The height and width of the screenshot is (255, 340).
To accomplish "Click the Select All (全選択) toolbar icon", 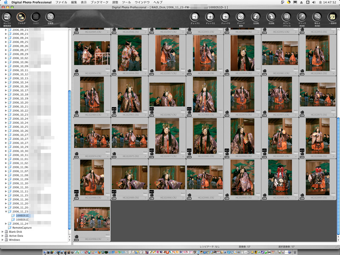I will click(x=36, y=17).
